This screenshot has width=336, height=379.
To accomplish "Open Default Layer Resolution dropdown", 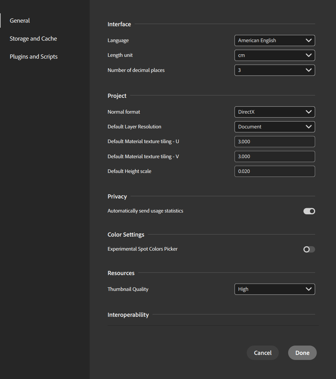I will (274, 127).
